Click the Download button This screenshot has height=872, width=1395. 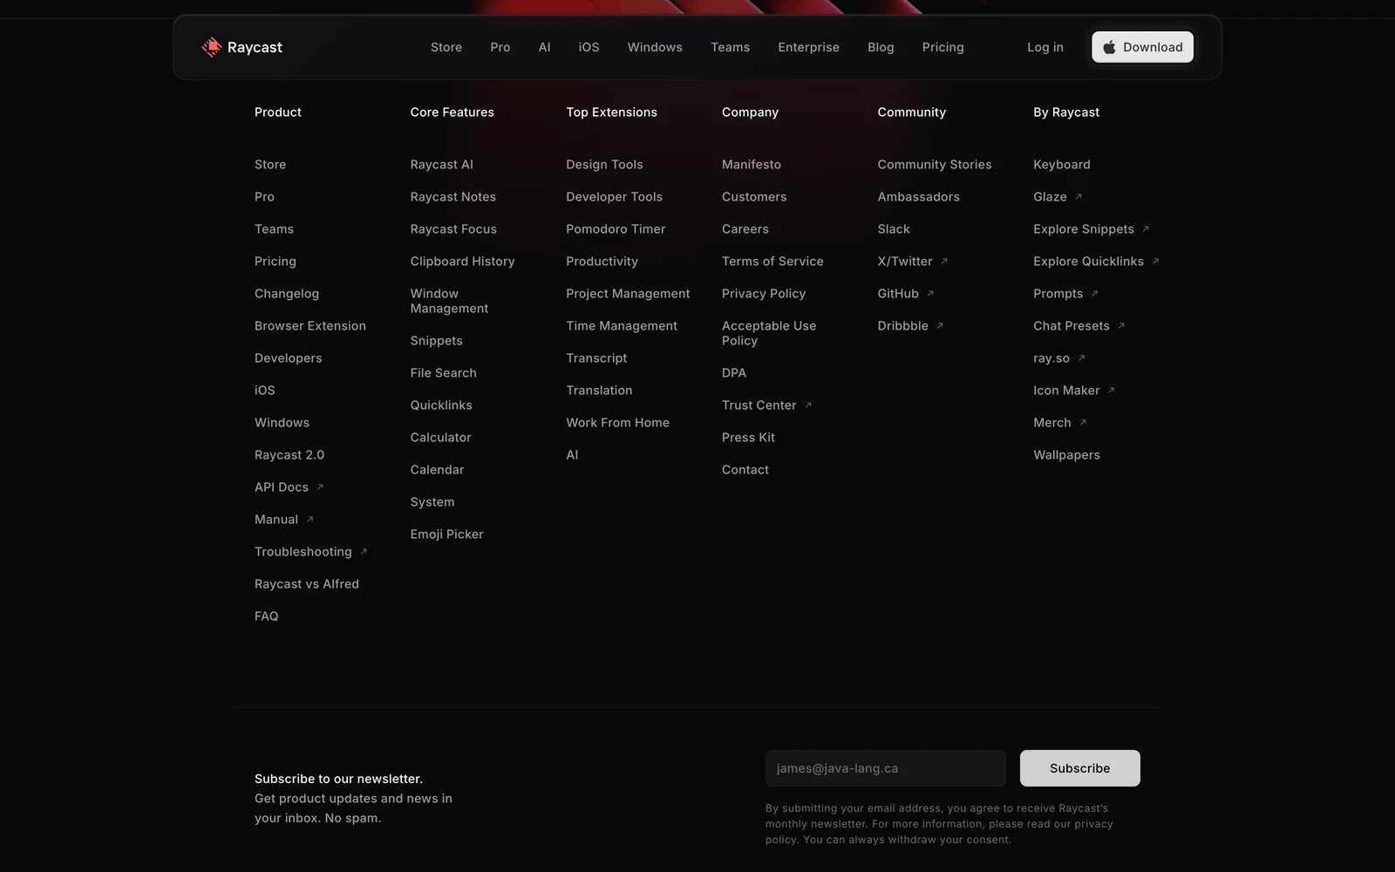tap(1143, 47)
